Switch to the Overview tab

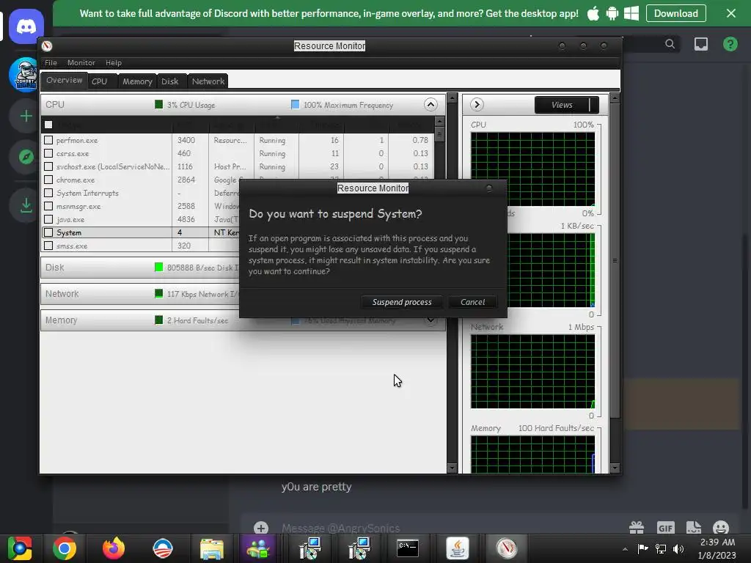[x=65, y=80]
